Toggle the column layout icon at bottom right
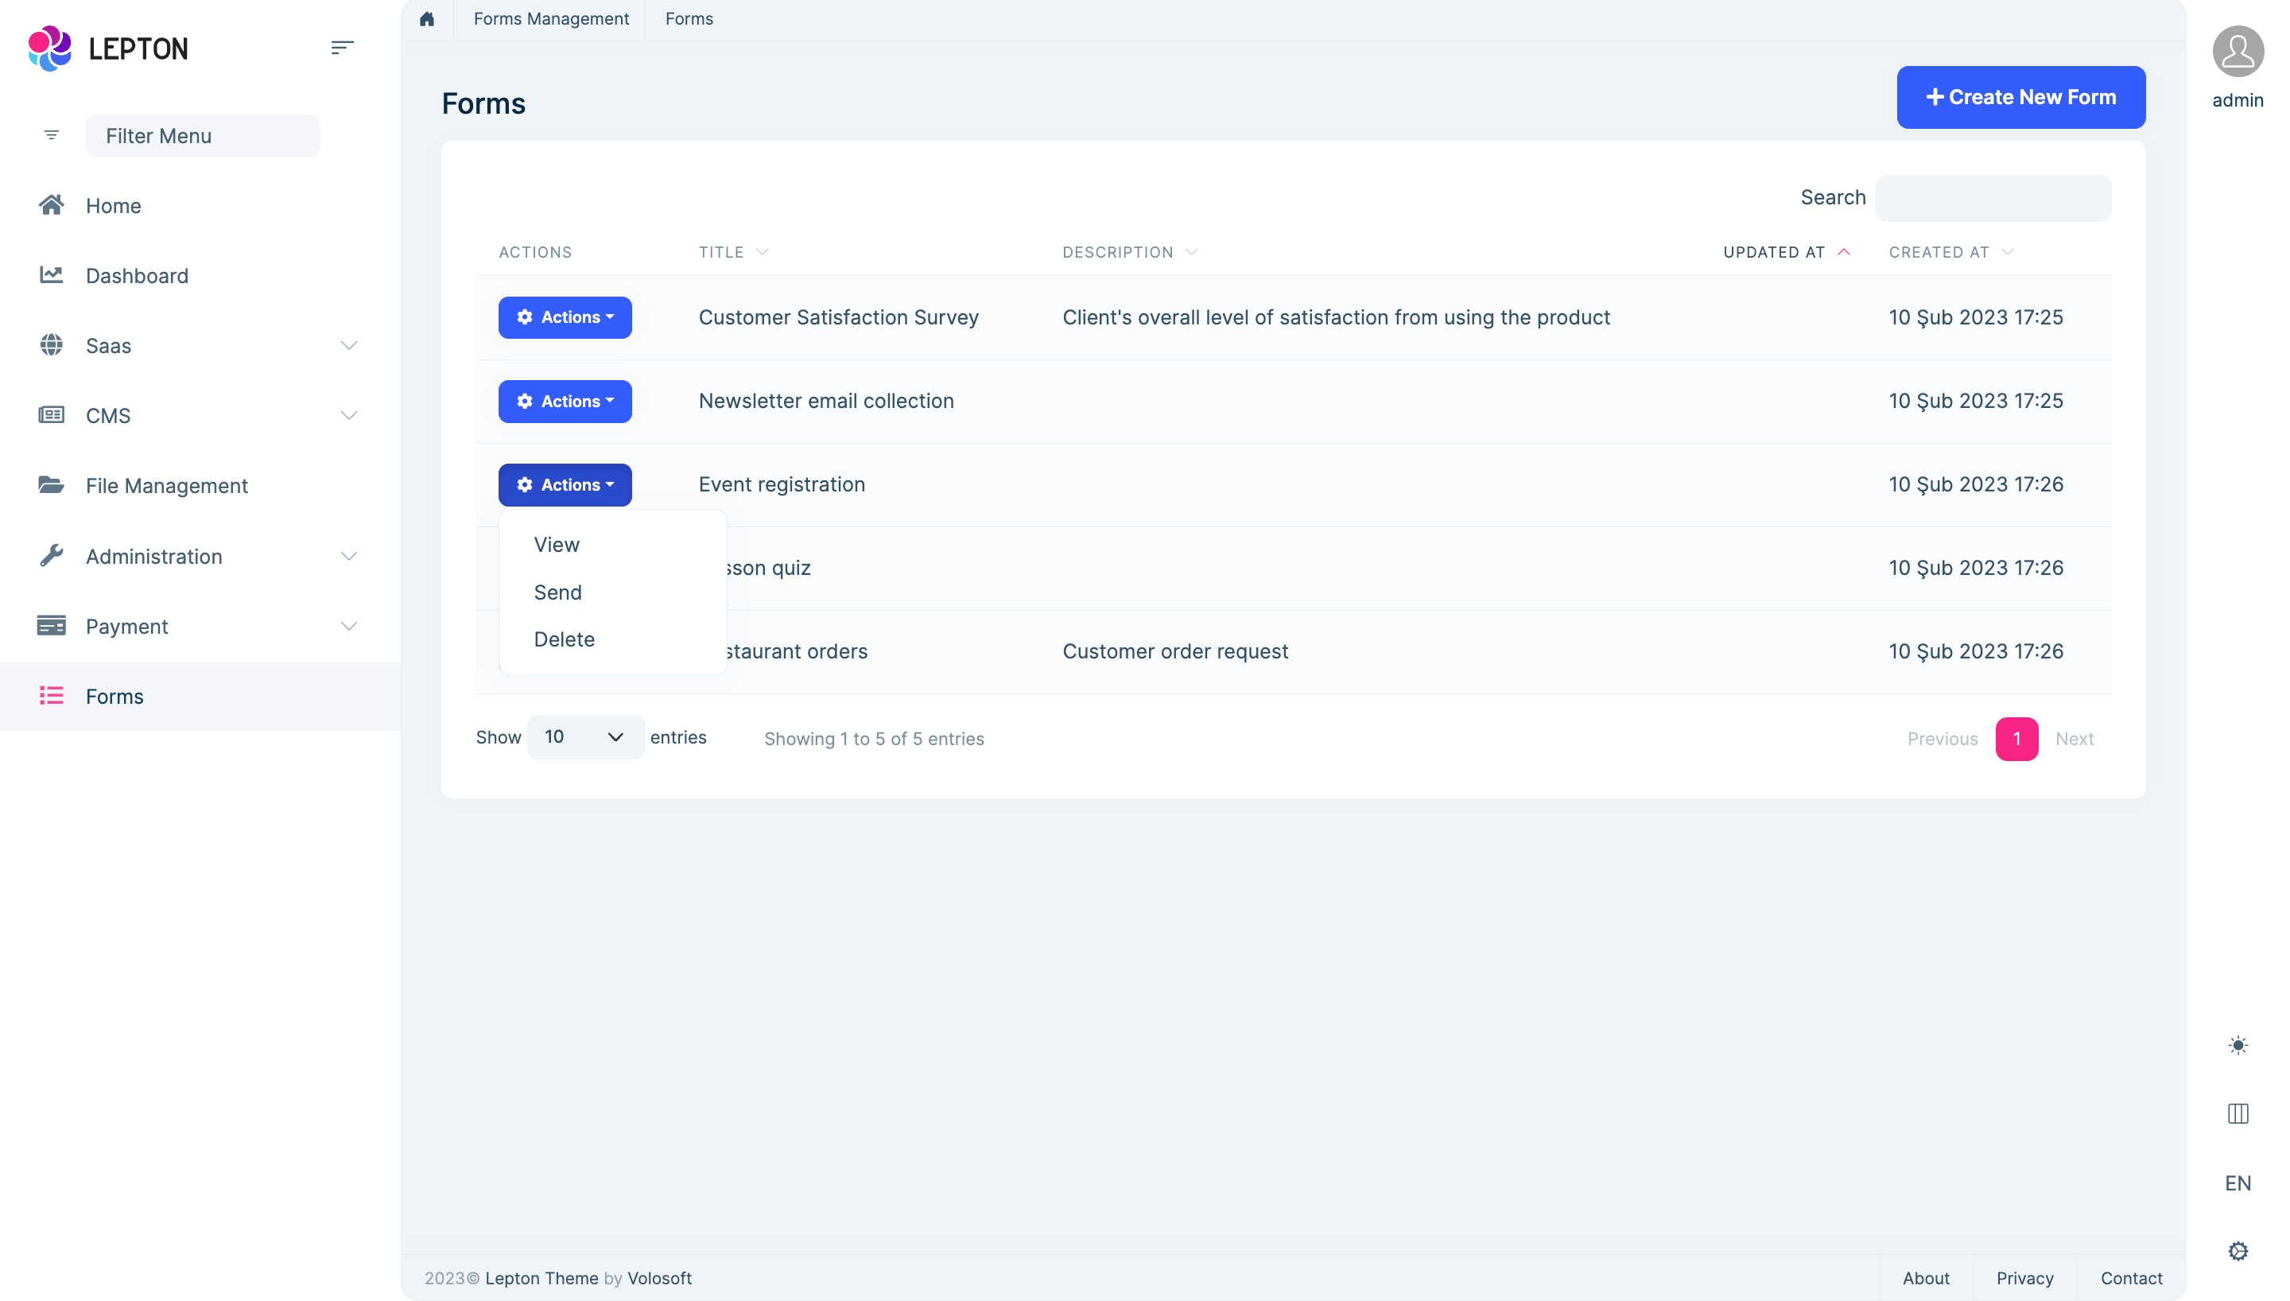 click(2238, 1113)
